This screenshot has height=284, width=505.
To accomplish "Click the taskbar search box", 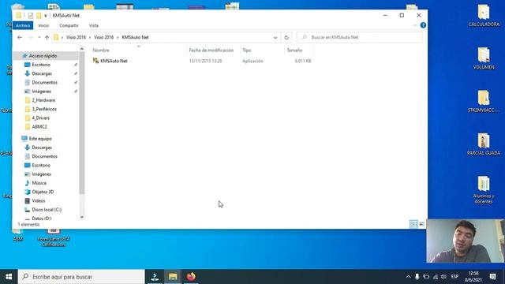I will [81, 277].
